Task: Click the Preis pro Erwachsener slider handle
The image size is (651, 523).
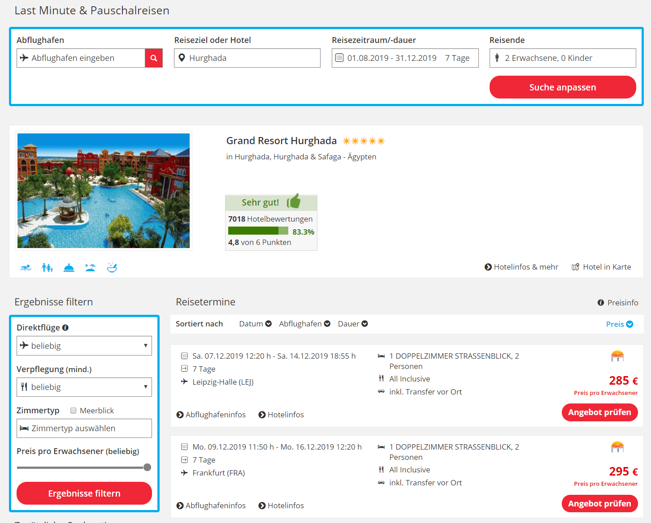Action: 147,467
